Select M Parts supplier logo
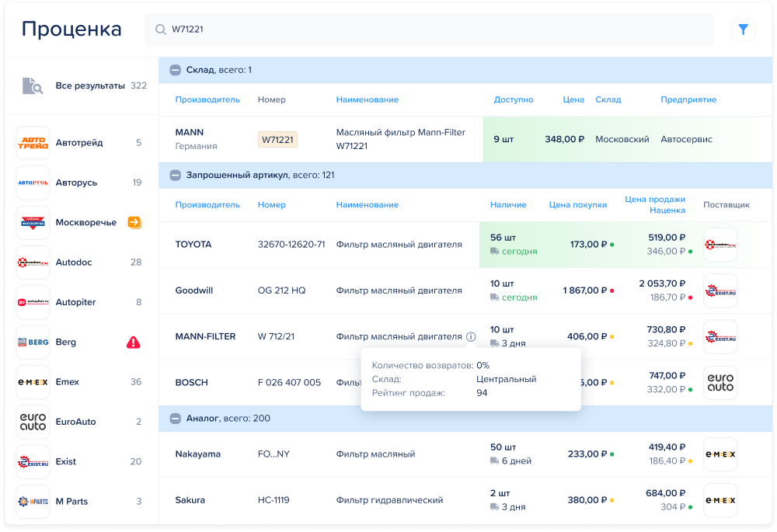The height and width of the screenshot is (532, 777). tap(33, 502)
